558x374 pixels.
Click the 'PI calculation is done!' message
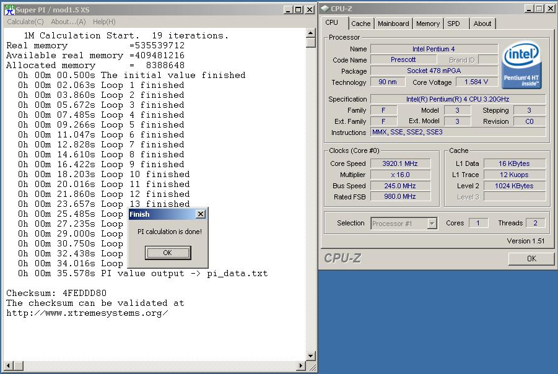pyautogui.click(x=170, y=232)
